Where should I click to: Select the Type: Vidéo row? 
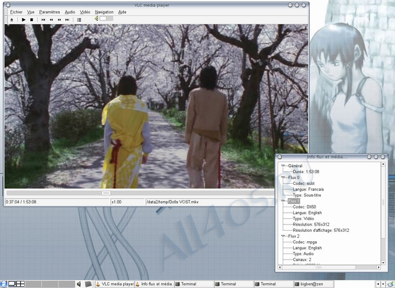pyautogui.click(x=303, y=218)
